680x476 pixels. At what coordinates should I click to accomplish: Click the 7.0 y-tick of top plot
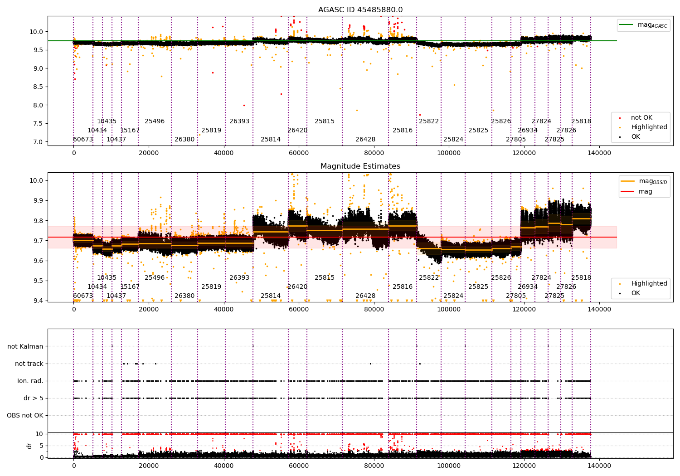(38, 142)
